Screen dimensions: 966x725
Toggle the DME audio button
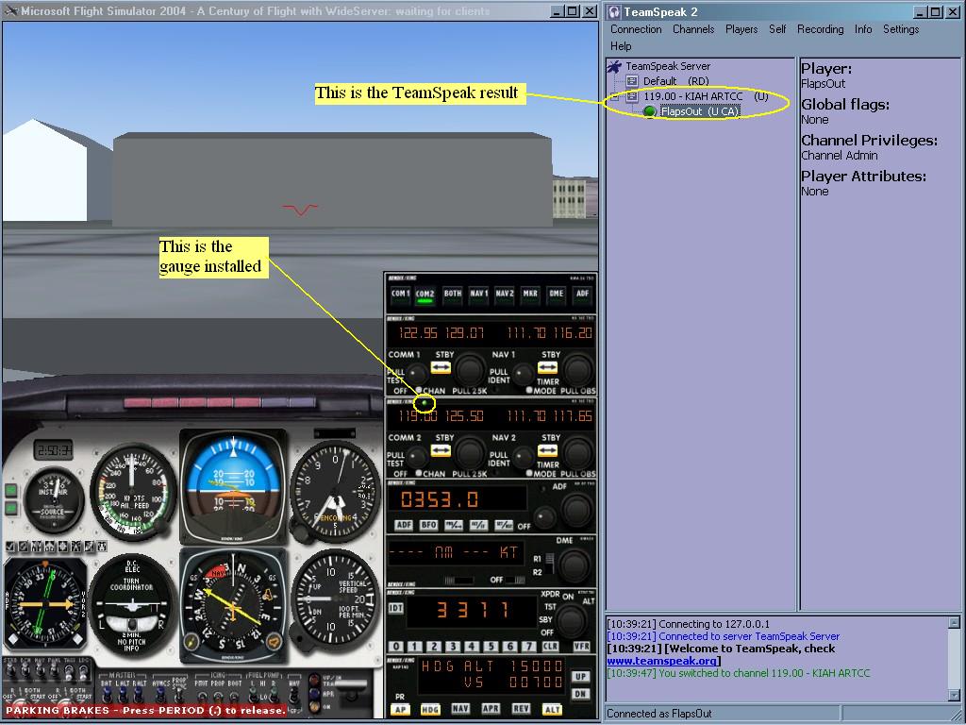point(557,295)
